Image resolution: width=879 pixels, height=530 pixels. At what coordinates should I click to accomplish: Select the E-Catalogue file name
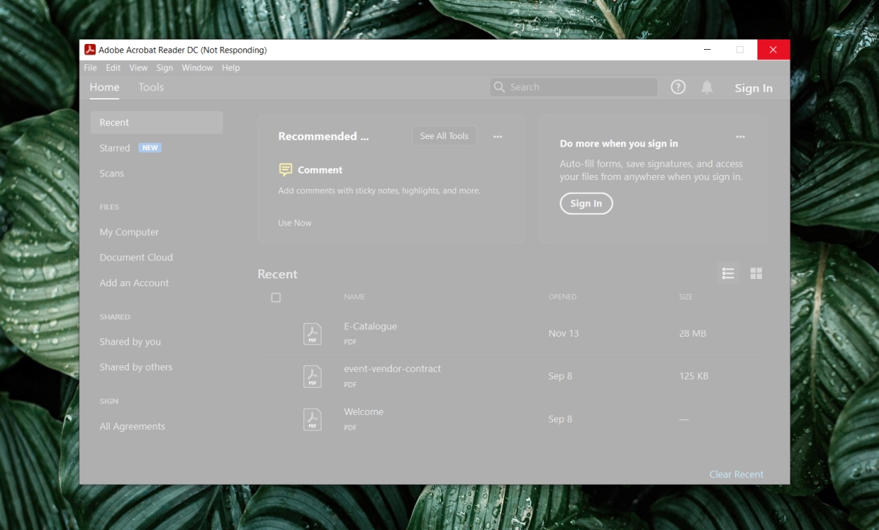[371, 326]
